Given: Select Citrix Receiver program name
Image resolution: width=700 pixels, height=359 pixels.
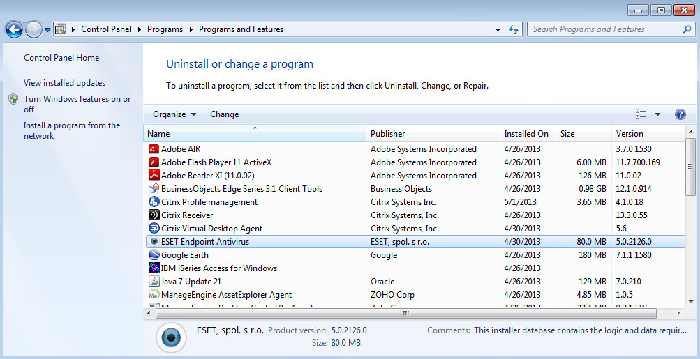Looking at the screenshot, I should click(187, 215).
